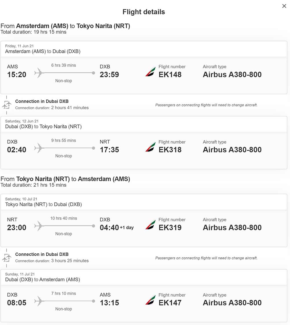
Task: Click airplane icon next to 08:05 departure
Action: (39, 301)
